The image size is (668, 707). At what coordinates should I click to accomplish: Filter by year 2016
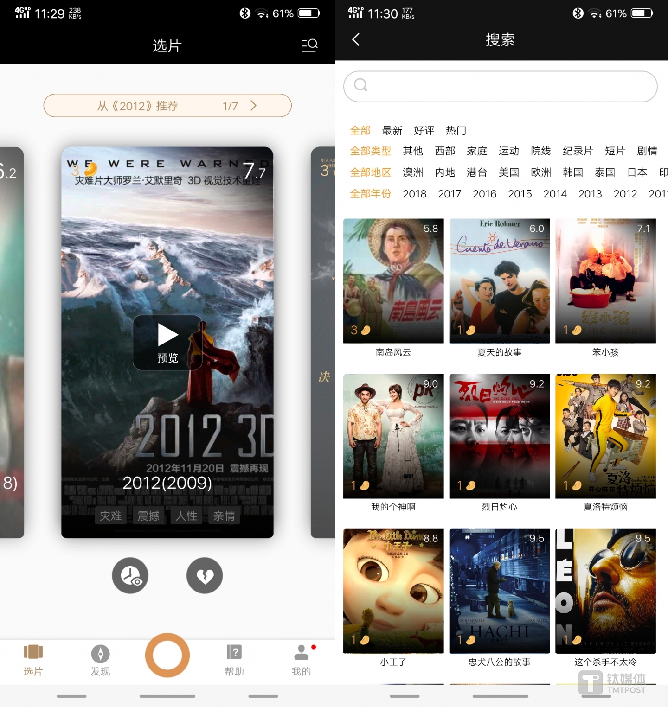(x=484, y=194)
